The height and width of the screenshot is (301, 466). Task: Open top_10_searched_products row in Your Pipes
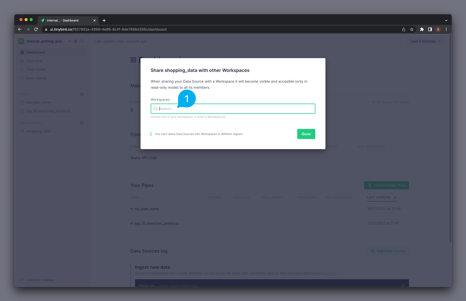(x=270, y=223)
